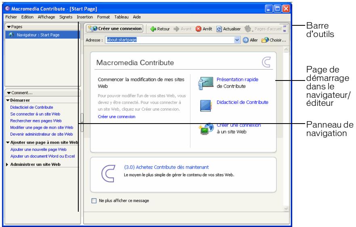356x227 pixels.
Task: Expand Administrer un site Web section
Action: point(7,165)
